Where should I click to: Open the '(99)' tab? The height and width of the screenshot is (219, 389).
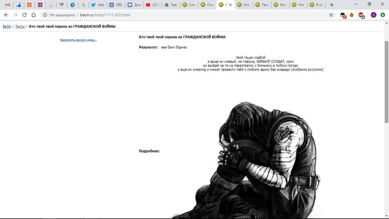116,5
